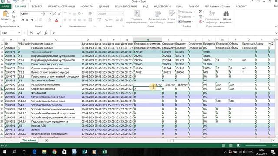
Task: Open the Calibri font name dropdown
Action: click(42, 13)
